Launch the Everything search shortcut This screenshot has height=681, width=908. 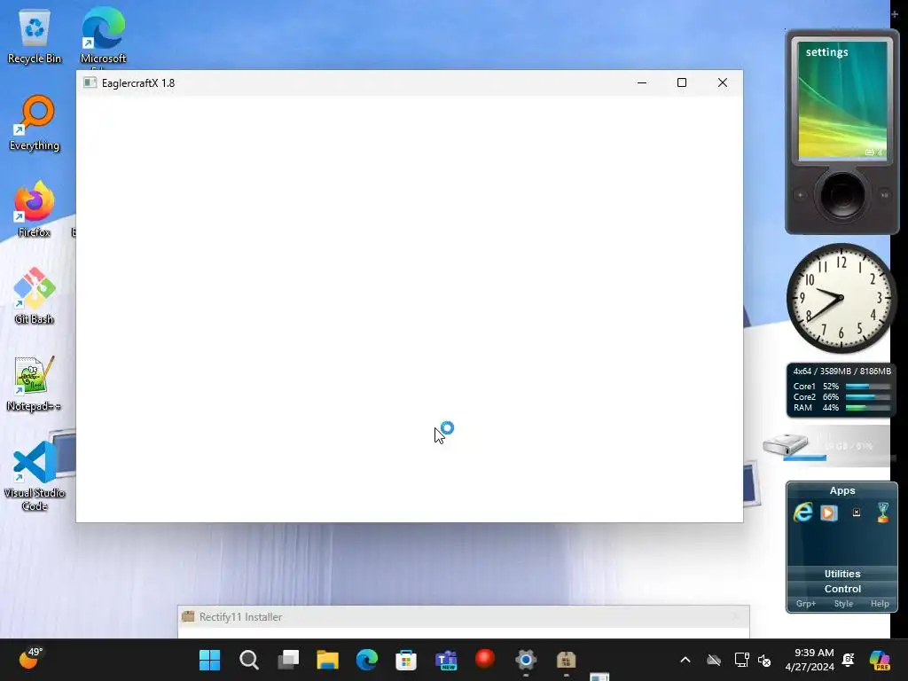(x=35, y=123)
